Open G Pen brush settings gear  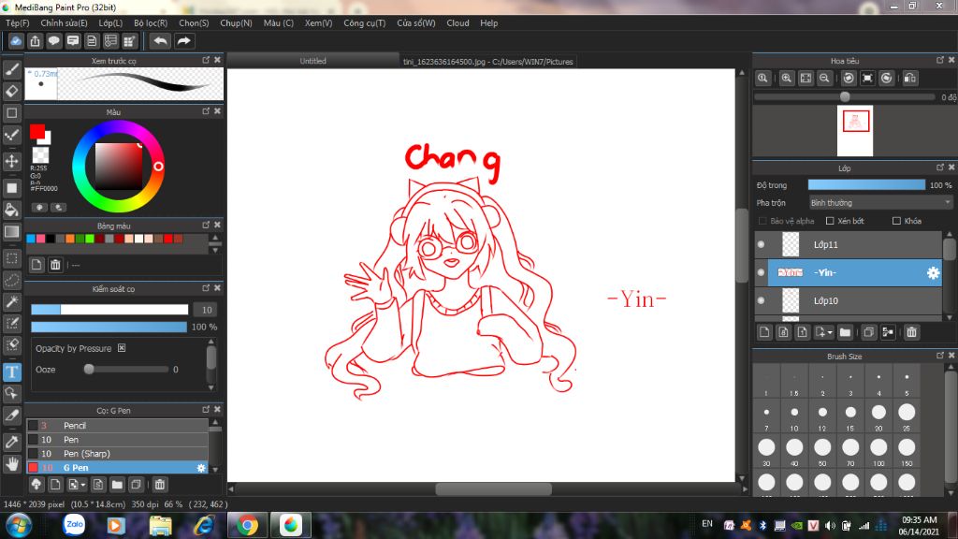pos(201,468)
